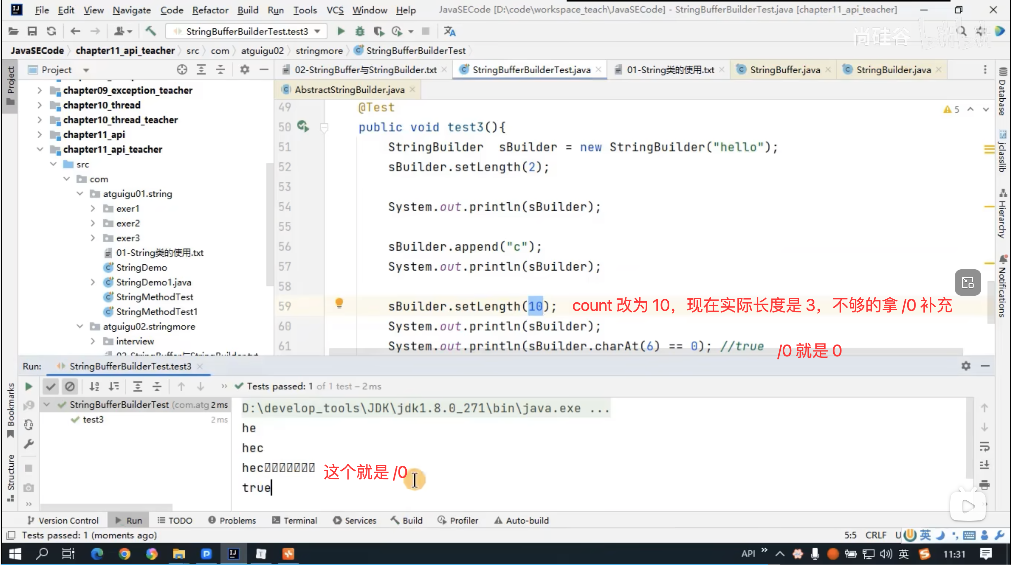
Task: Switch to the StringBuffer.java tab
Action: 785,70
